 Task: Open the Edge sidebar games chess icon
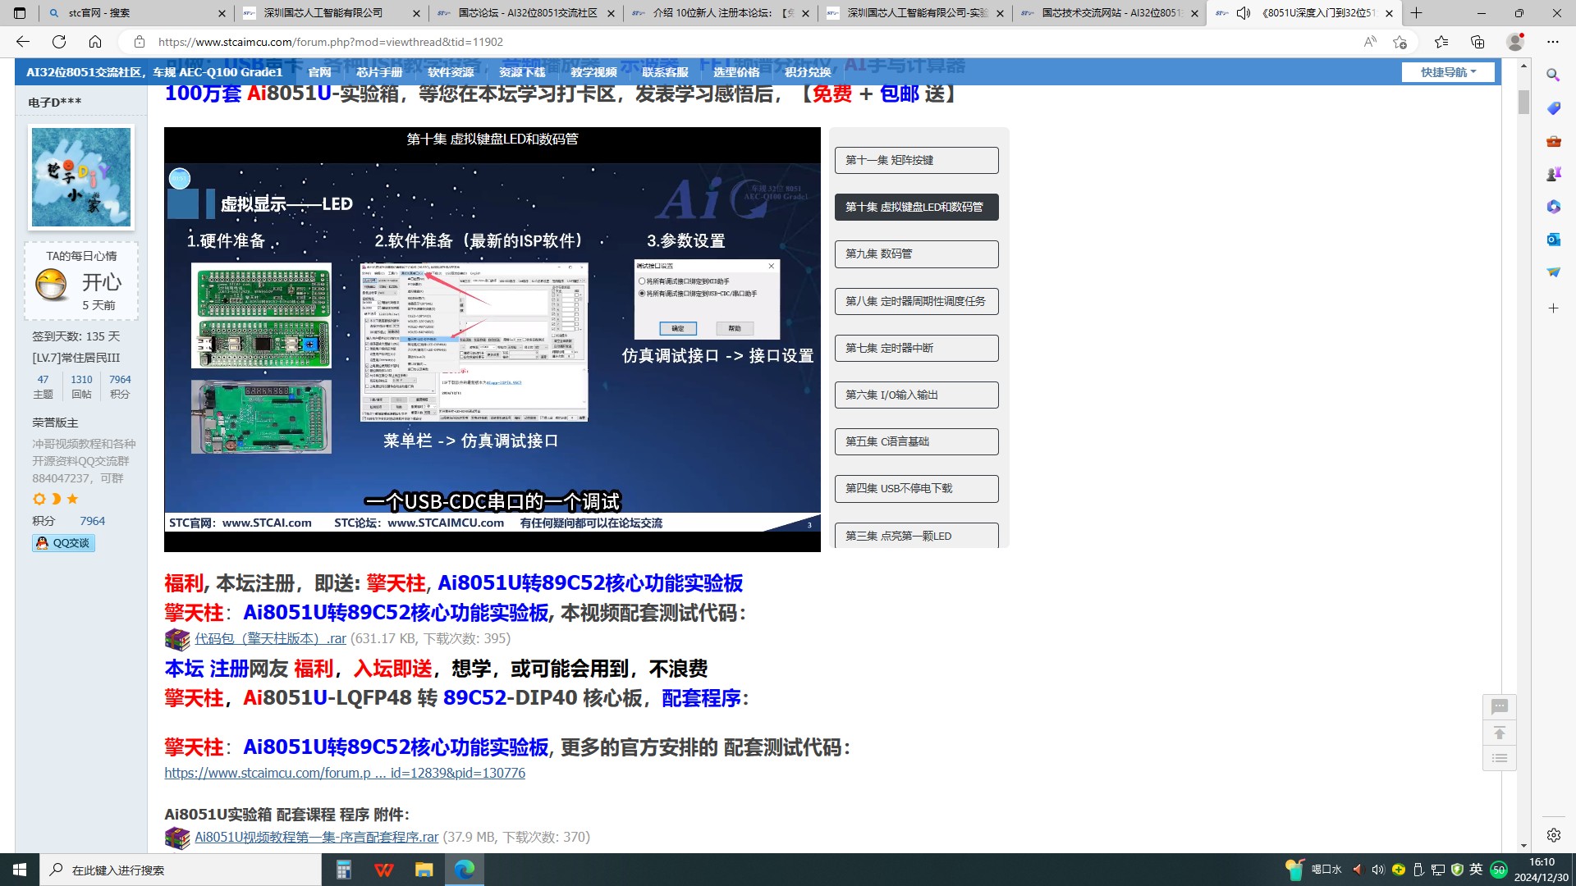click(1553, 174)
